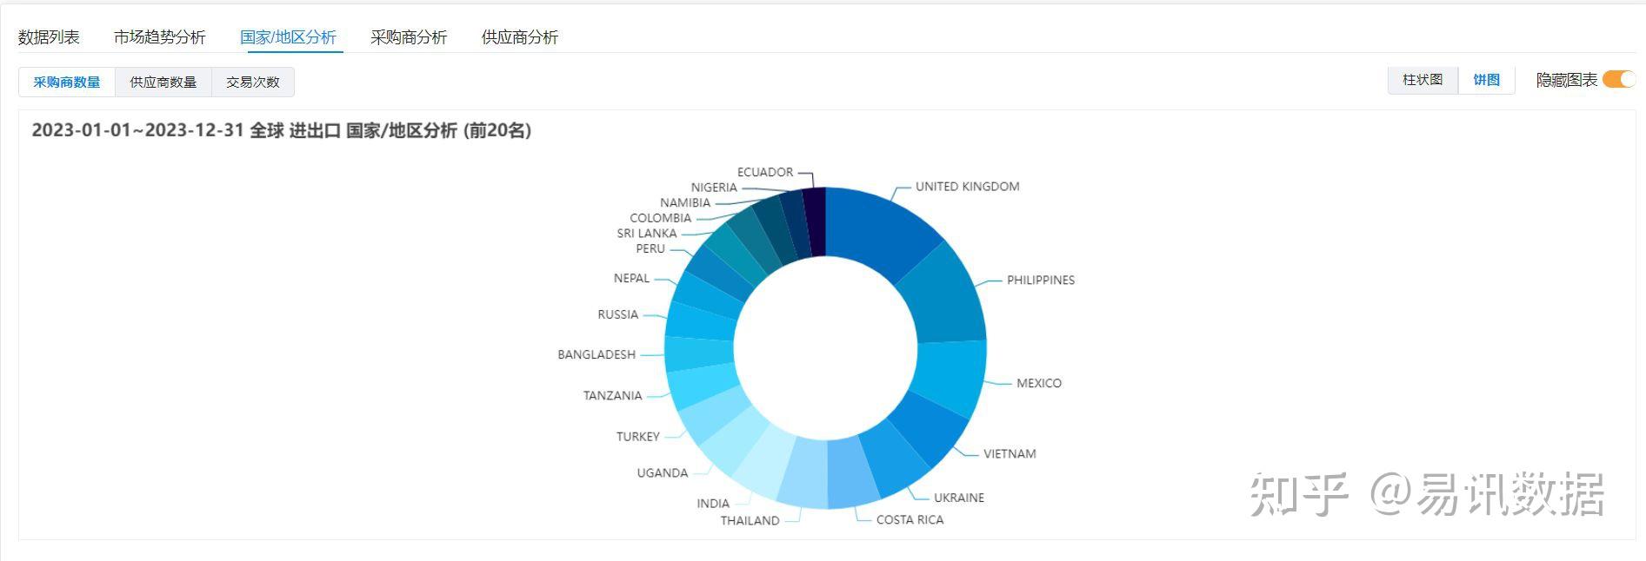Switch to the 数据列表 tab
The height and width of the screenshot is (561, 1646).
pyautogui.click(x=49, y=37)
